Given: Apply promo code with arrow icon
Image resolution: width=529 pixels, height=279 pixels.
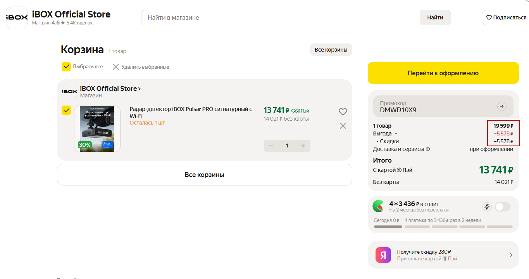Looking at the screenshot, I should tap(502, 106).
